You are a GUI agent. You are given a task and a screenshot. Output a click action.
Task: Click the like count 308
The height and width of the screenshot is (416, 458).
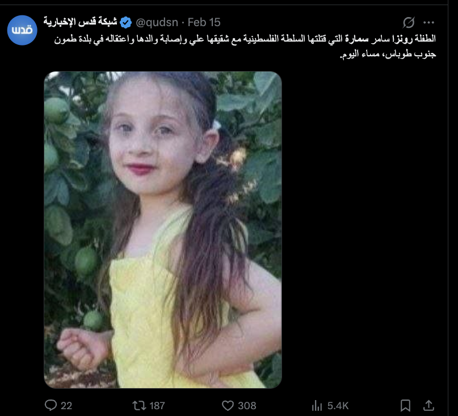pos(247,406)
